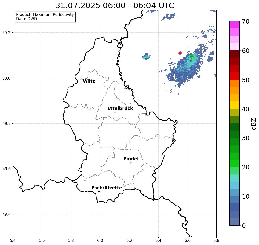This screenshot has width=259, height=245.
Task: Click the Data: DWD label
Action: (x=26, y=19)
